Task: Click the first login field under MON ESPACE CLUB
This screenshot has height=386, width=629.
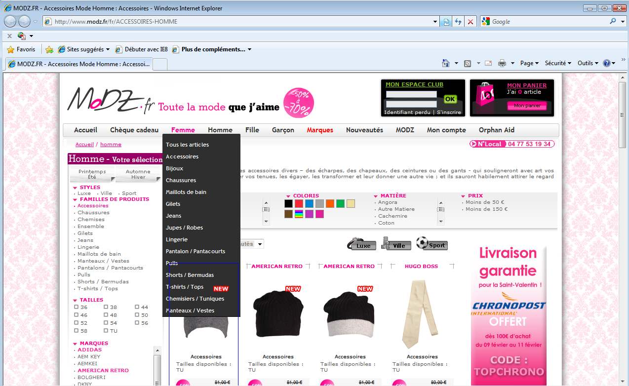Action: [411, 94]
